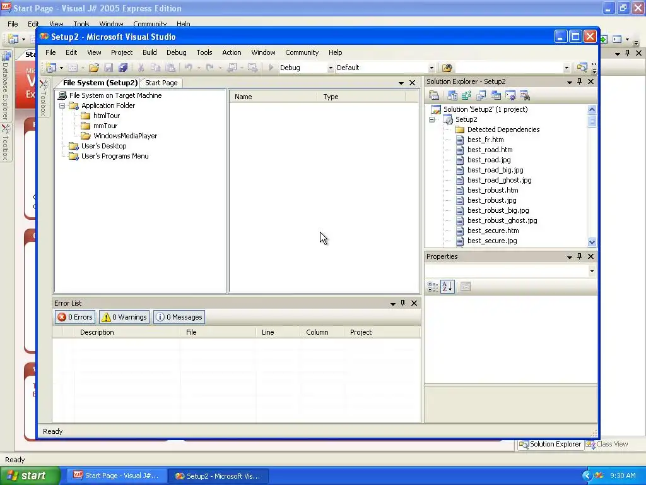The image size is (646, 485).
Task: Open Error List window position dropdown arrow
Action: click(x=392, y=304)
